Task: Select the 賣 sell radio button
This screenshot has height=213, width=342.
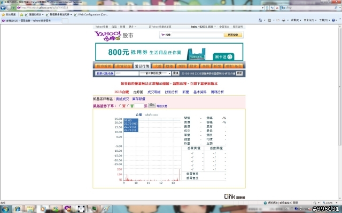Action: pyautogui.click(x=128, y=106)
